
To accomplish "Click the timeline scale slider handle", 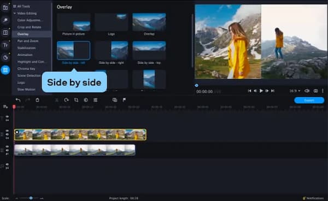I will point(31,198).
